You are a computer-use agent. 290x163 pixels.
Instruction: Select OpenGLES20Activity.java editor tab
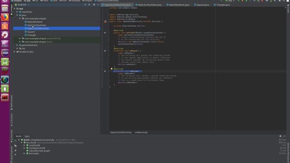(117, 5)
